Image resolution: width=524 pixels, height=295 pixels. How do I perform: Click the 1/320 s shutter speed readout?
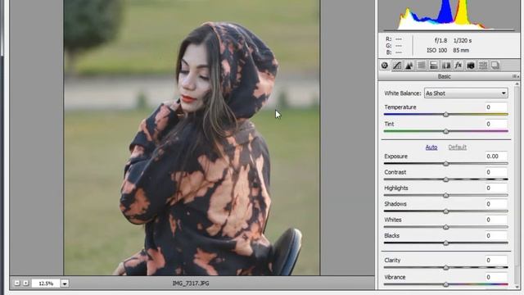[x=463, y=40]
